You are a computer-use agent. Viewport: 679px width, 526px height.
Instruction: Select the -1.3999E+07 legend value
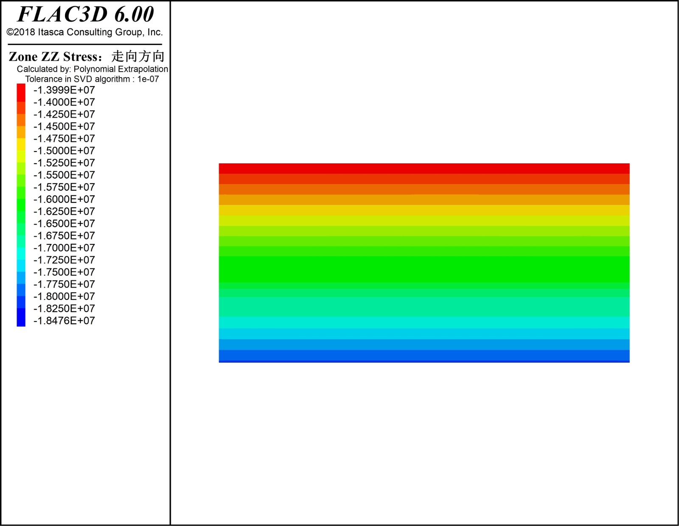pos(64,90)
